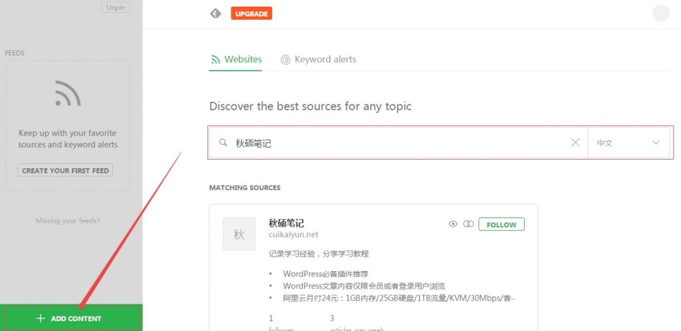Click the Feedly logo icon
This screenshot has width=681, height=331.
(x=215, y=13)
